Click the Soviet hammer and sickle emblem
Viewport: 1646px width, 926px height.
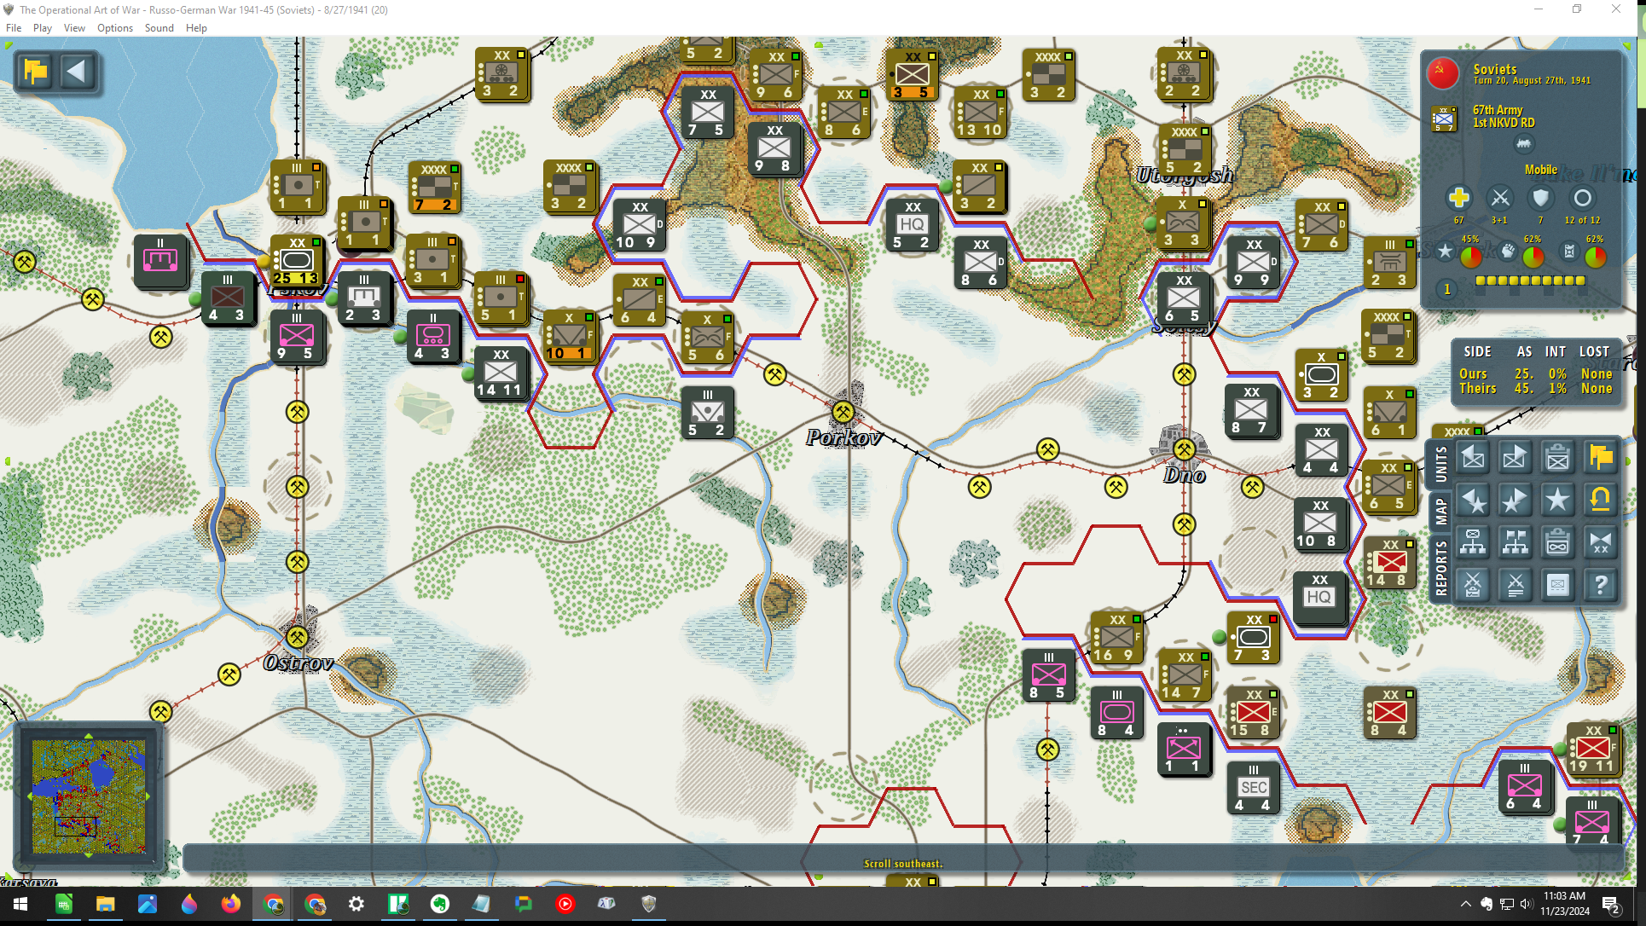pos(1442,73)
